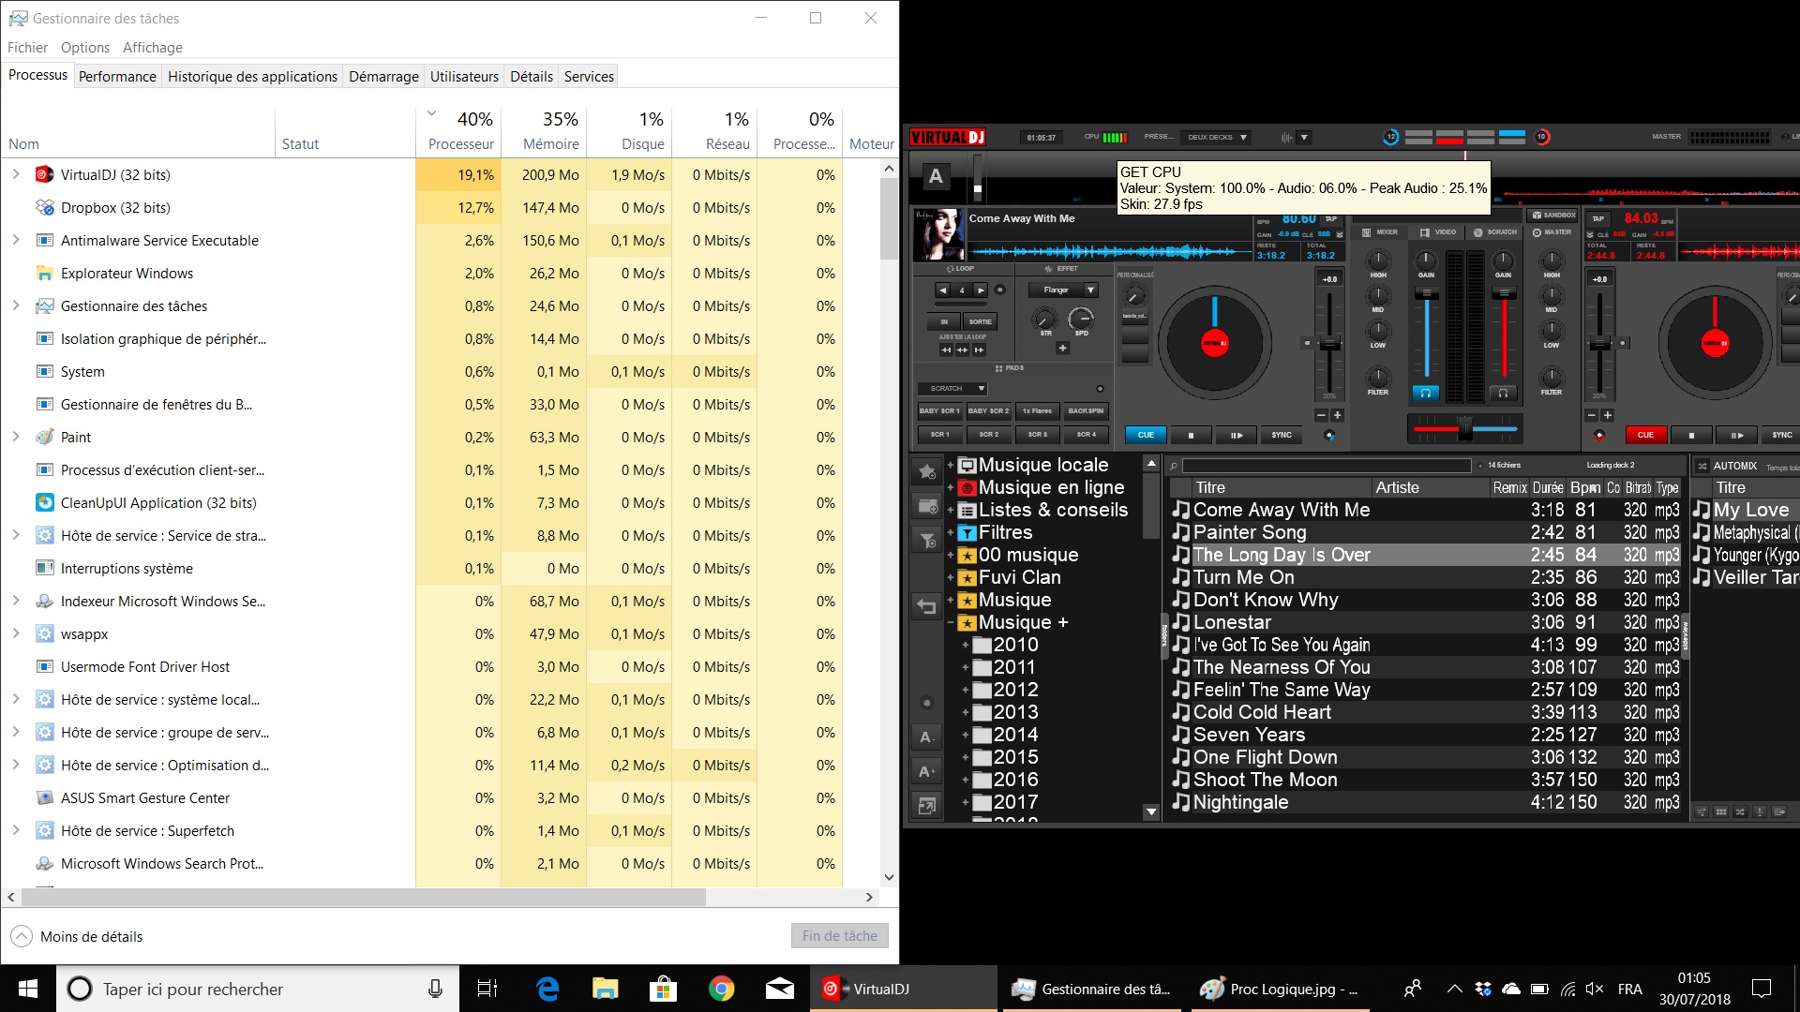Viewport: 1800px width, 1012px height.
Task: Select Nightingale track in song list
Action: point(1425,802)
